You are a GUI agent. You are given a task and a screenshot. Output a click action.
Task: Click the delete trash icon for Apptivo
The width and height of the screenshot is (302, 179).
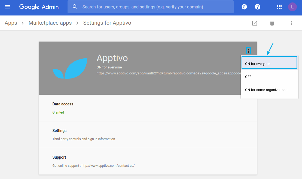point(272,23)
